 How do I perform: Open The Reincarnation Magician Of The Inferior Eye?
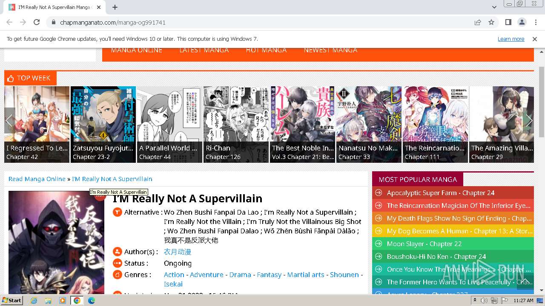pos(459,206)
